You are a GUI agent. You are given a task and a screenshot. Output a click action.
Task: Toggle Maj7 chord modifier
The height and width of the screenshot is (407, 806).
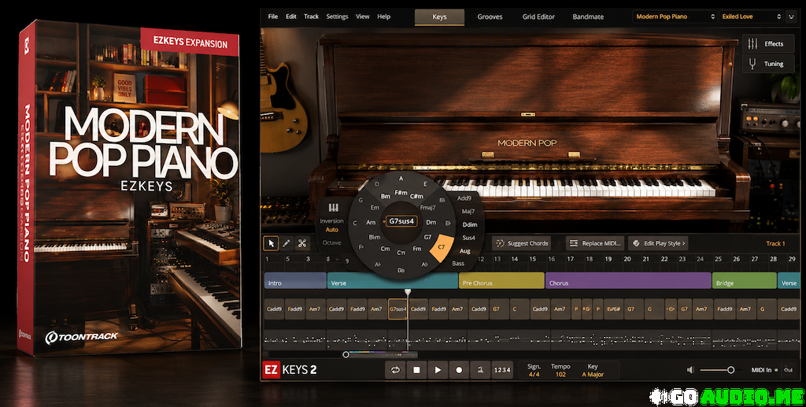(468, 211)
